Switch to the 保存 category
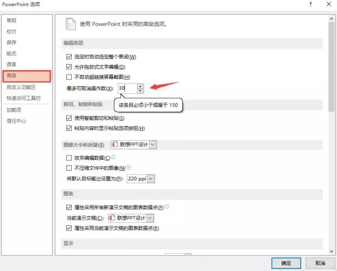Screen dimensions: 337x271 pyautogui.click(x=12, y=43)
